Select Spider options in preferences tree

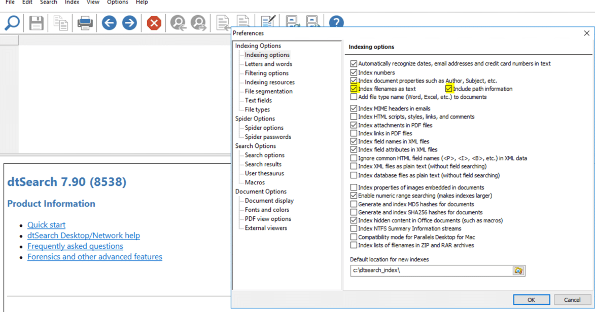(x=264, y=128)
